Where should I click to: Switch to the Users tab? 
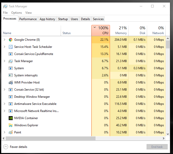pos(74,19)
